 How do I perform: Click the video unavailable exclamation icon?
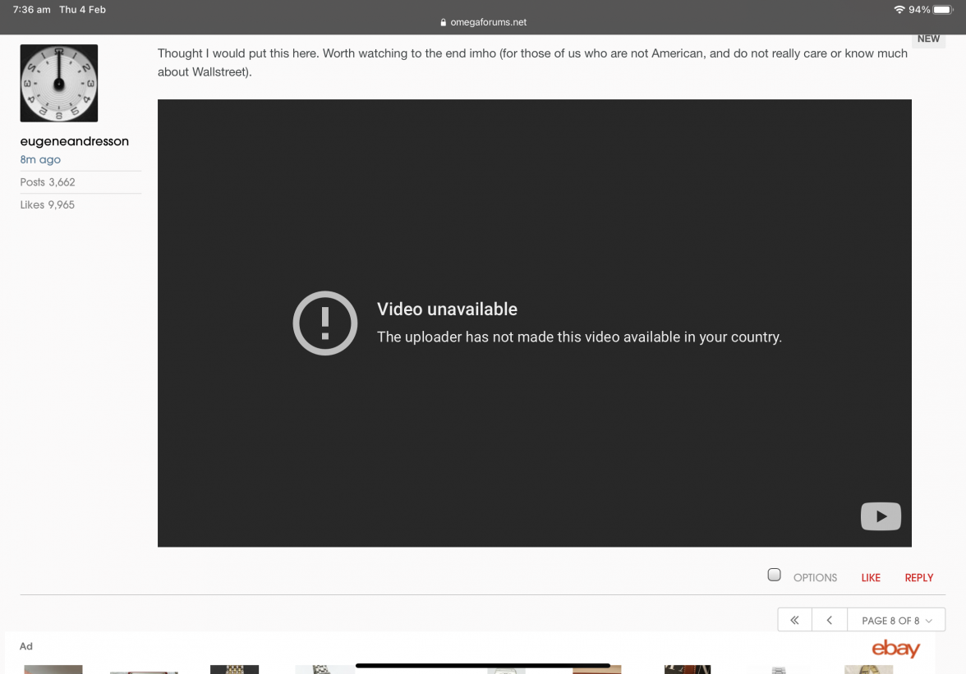pyautogui.click(x=325, y=323)
